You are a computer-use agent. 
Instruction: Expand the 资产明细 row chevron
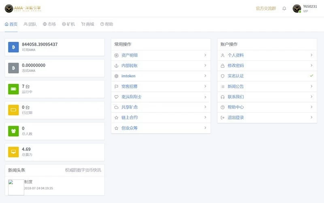(x=205, y=55)
